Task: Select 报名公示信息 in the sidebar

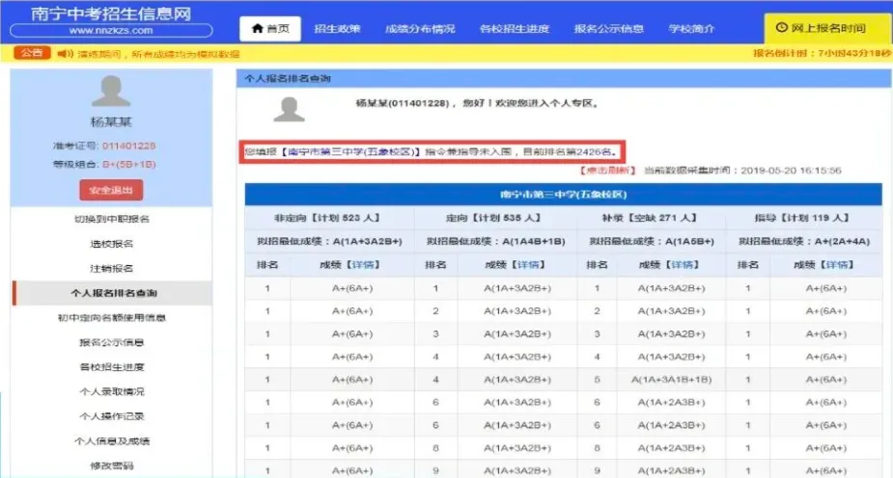Action: (x=112, y=342)
